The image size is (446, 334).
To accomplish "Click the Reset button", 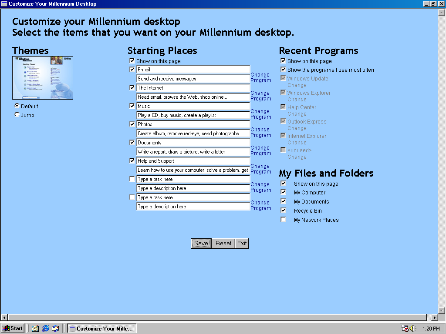I will (223, 244).
